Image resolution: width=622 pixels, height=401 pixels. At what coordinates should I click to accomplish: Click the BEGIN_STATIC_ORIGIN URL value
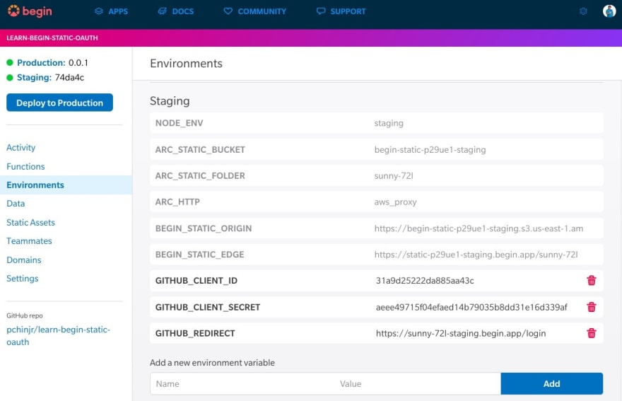pos(479,228)
